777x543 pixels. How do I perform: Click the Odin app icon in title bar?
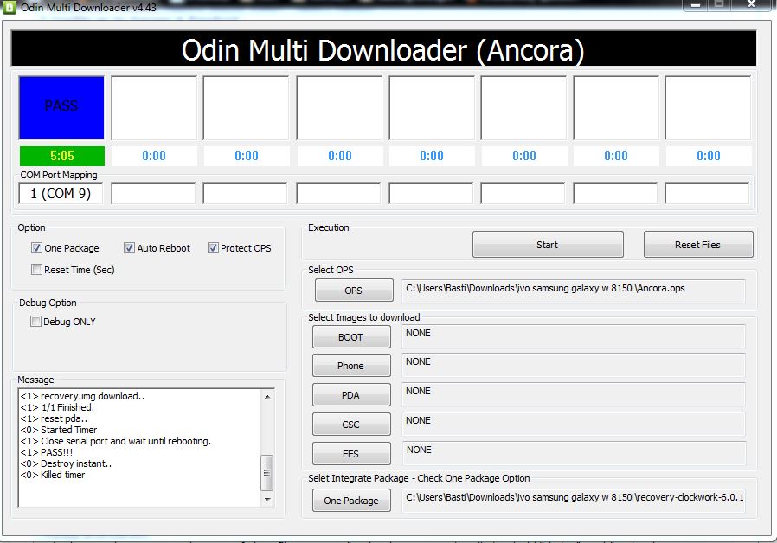pyautogui.click(x=10, y=7)
